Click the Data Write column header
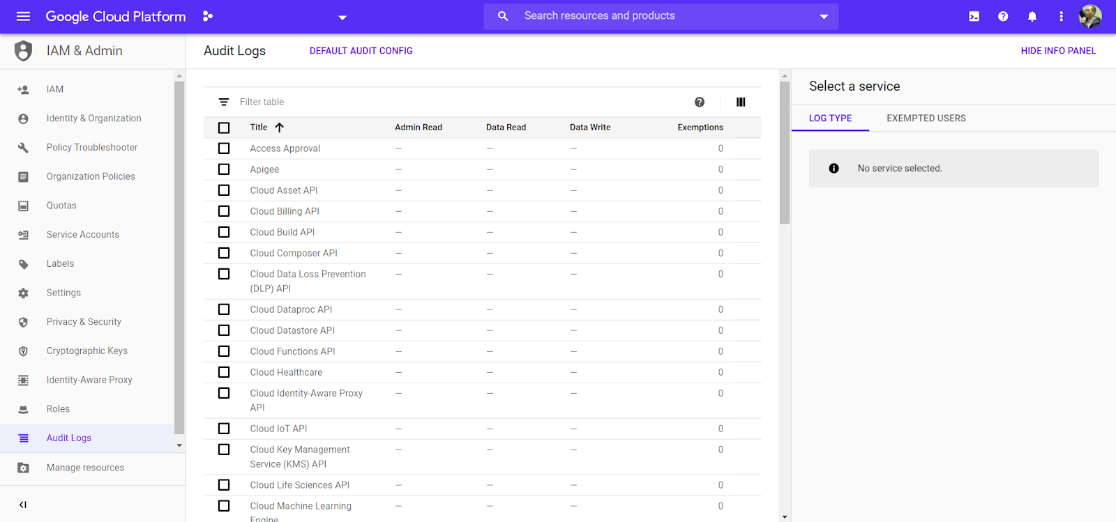 [x=590, y=128]
